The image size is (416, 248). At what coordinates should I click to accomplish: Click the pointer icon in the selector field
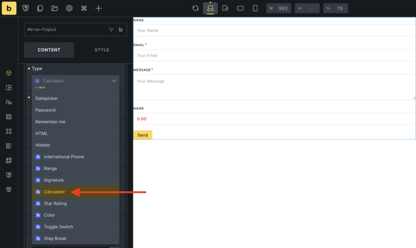(x=111, y=29)
